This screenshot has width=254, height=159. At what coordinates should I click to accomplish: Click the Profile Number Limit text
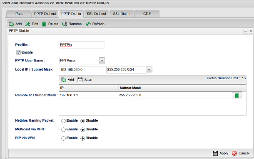point(226,78)
